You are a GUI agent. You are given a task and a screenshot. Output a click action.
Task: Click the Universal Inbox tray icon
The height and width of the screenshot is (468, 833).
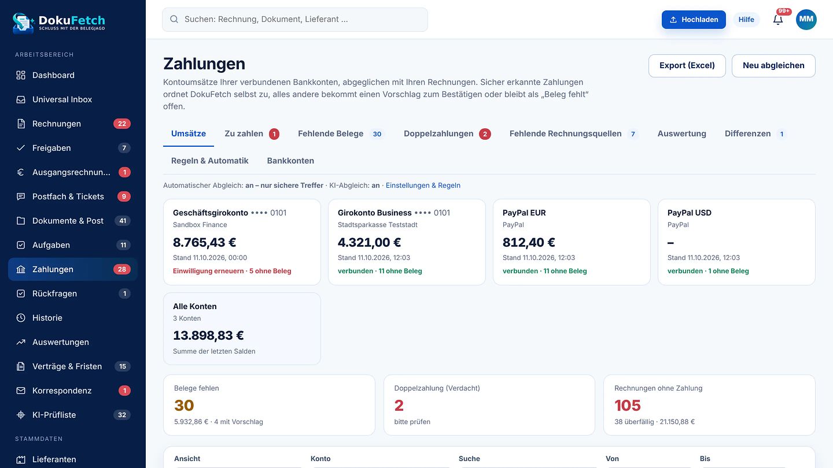(21, 99)
